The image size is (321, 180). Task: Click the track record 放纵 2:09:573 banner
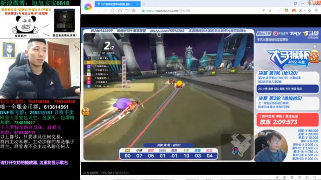[x=287, y=120]
